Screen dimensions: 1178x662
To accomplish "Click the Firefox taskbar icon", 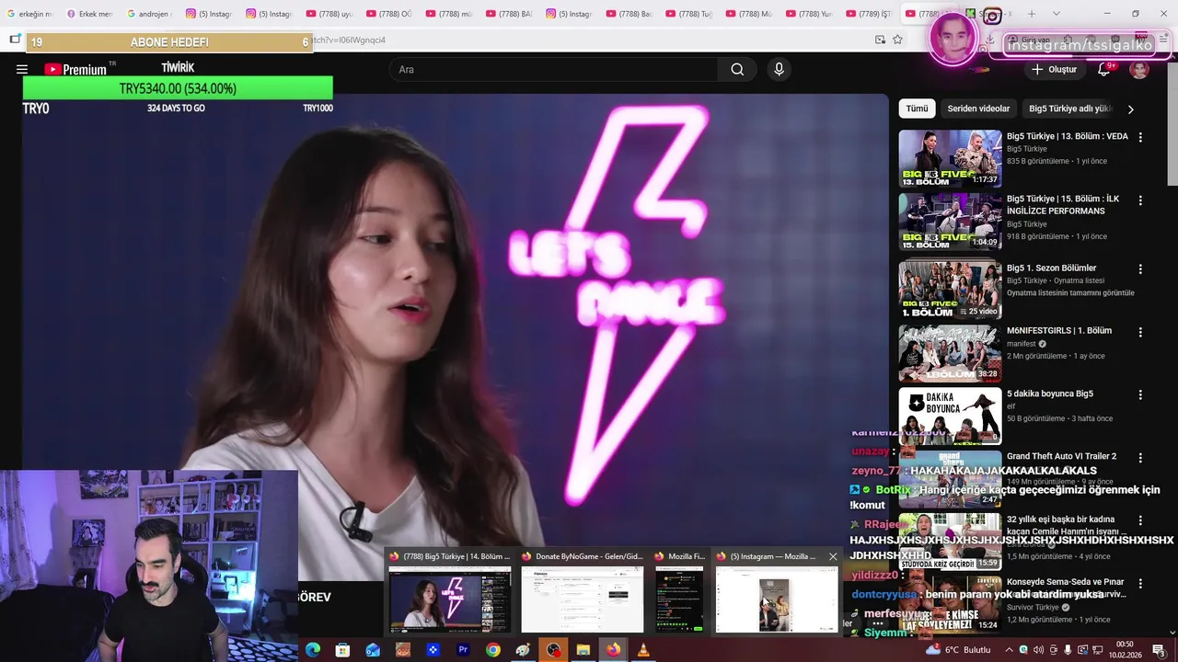I will click(613, 650).
